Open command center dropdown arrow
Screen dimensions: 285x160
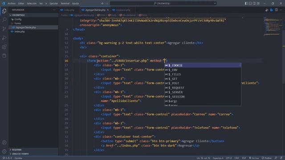click(215, 3)
